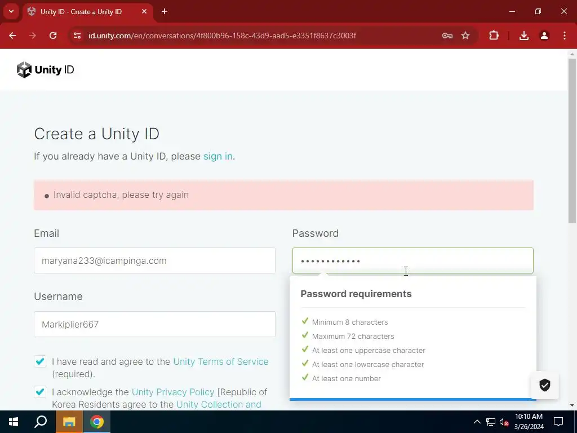Open a new tab with plus button
The height and width of the screenshot is (433, 577).
click(x=165, y=11)
